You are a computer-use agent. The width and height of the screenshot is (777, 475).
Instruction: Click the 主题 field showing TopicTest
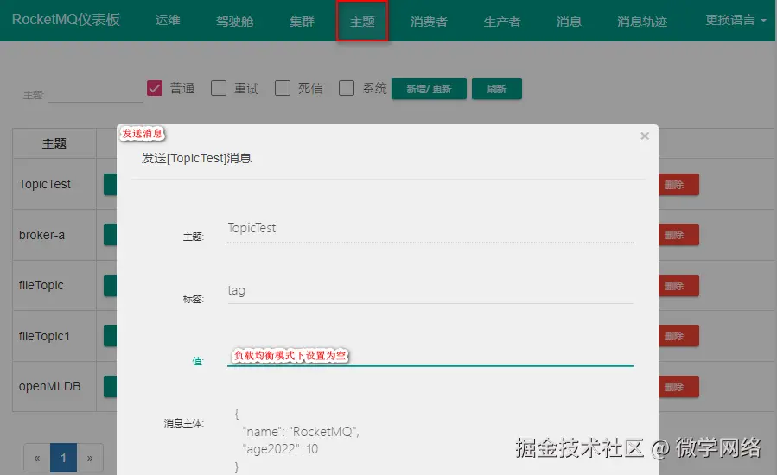[x=430, y=228]
